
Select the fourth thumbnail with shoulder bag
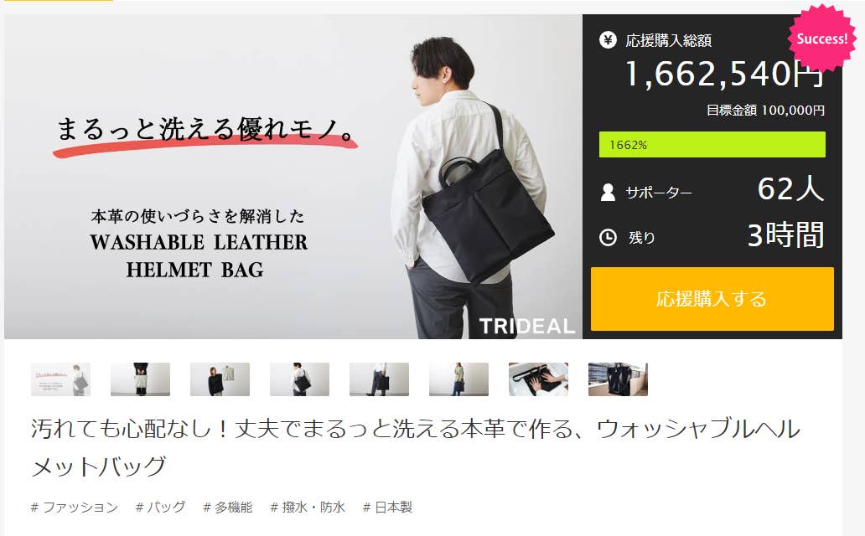(x=299, y=379)
